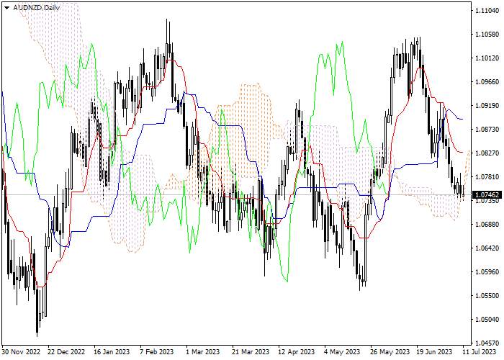The width and height of the screenshot is (504, 360).
Task: Select the 1.11040 price axis label
Action: tap(487, 10)
